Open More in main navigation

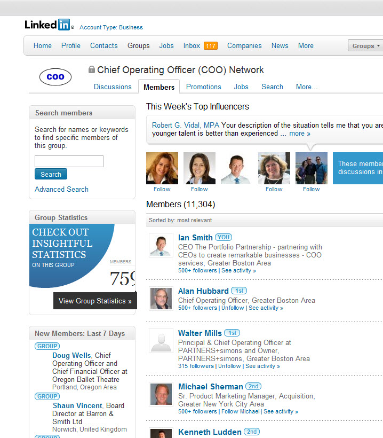pyautogui.click(x=306, y=45)
